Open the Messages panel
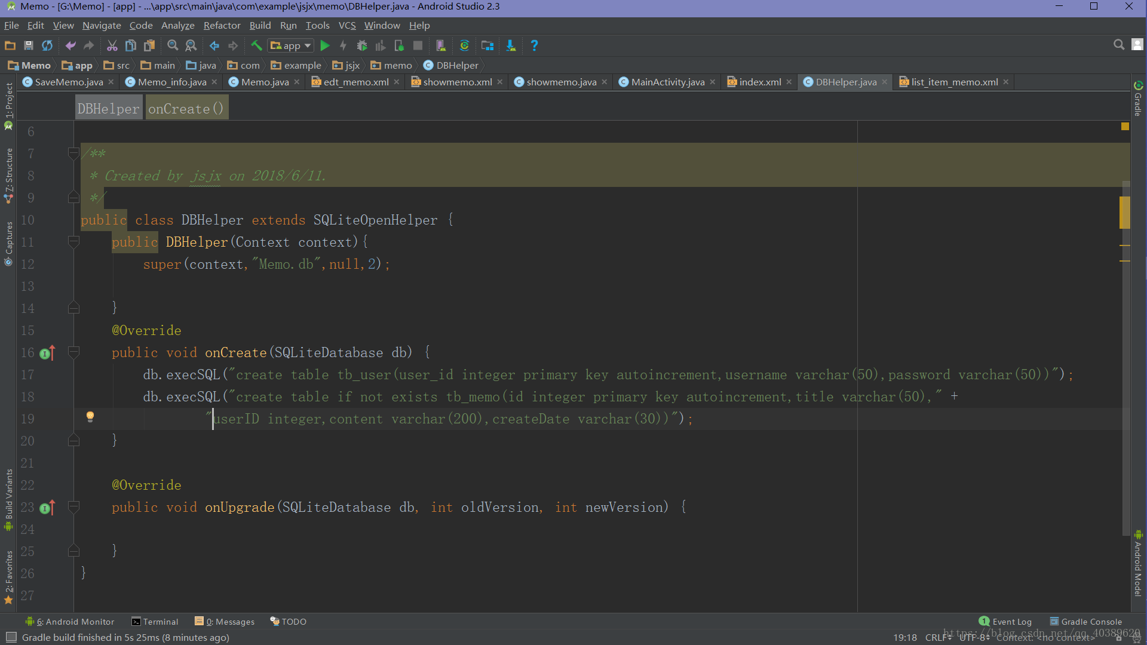The image size is (1147, 645). (x=225, y=622)
